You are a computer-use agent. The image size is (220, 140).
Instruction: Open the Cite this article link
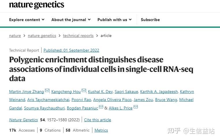click(98, 120)
